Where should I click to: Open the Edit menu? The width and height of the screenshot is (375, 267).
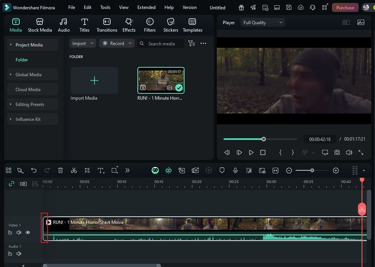click(x=88, y=7)
